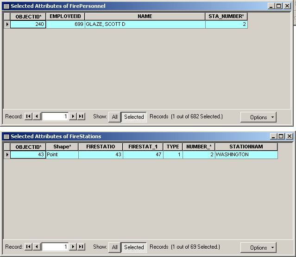Go to next record in FireStations table

tap(73, 247)
